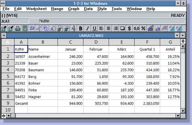The width and height of the screenshot is (192, 125).
Task: Select cell showing -4.300
Action: pyautogui.click(x=122, y=83)
